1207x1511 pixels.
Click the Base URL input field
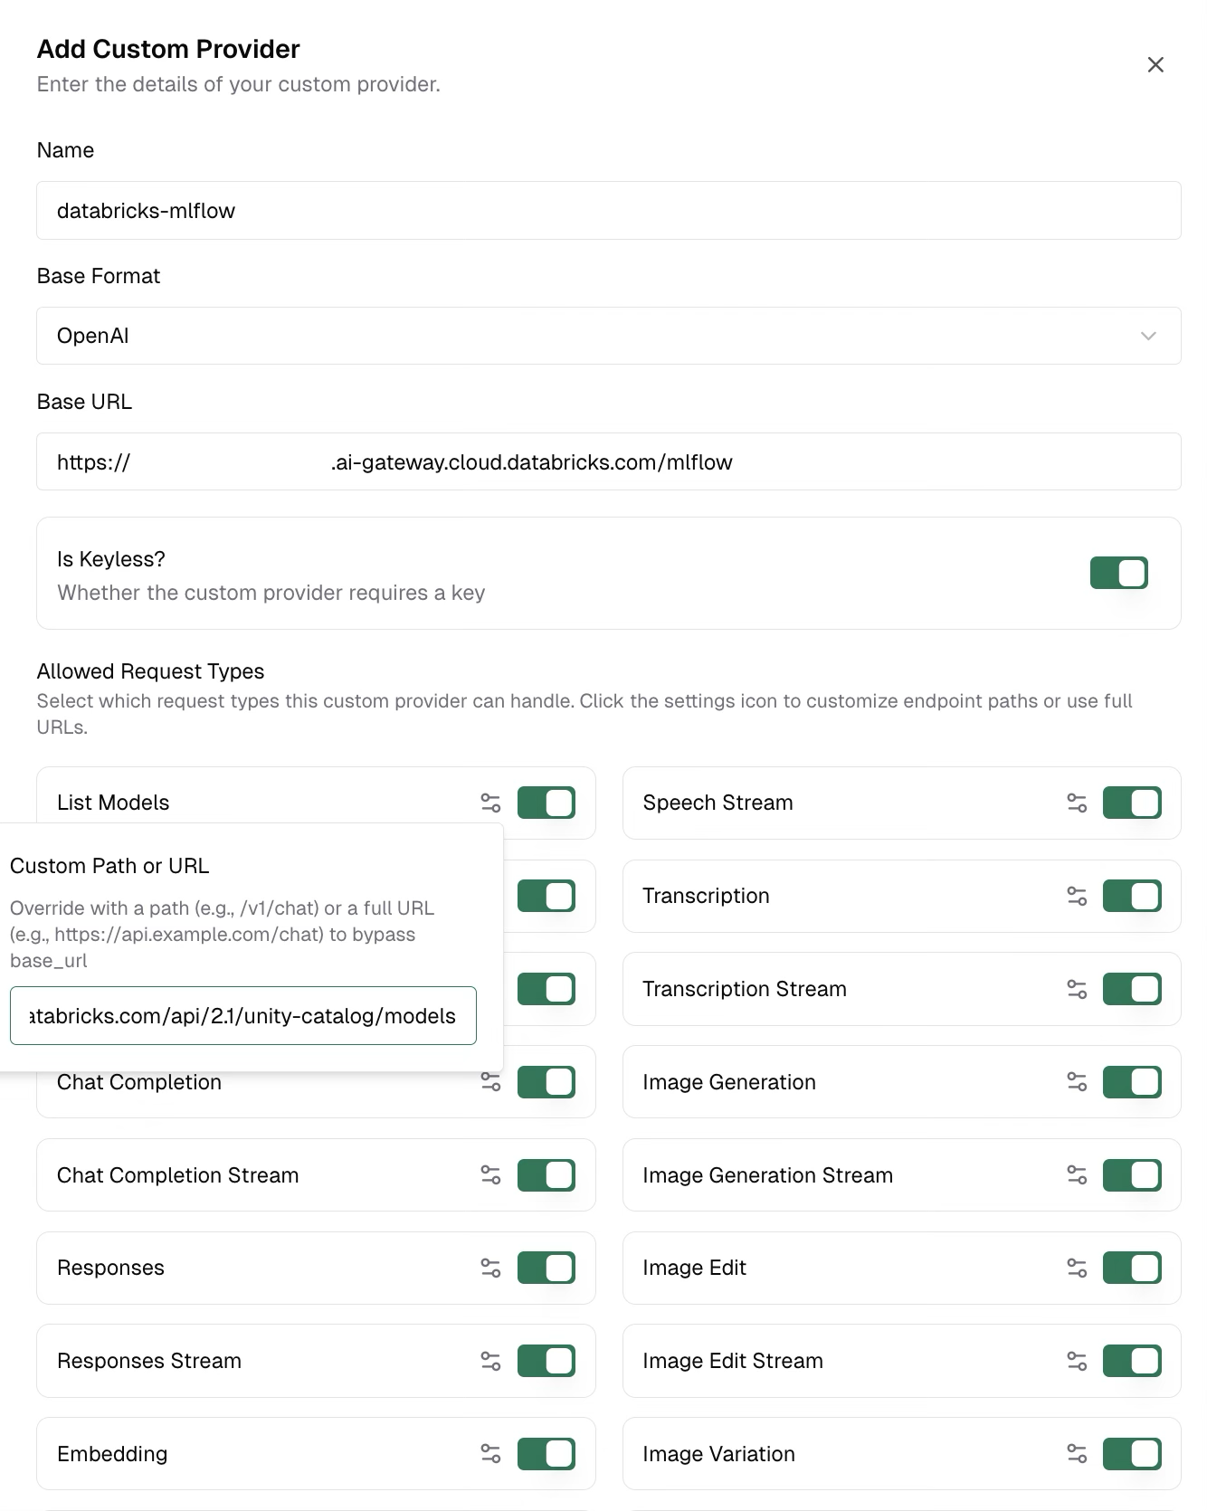pos(609,461)
